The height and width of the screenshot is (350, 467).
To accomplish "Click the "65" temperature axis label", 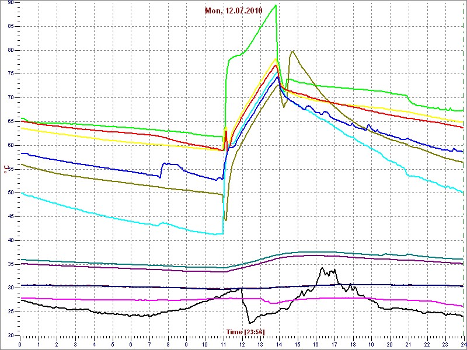I will click(11, 122).
